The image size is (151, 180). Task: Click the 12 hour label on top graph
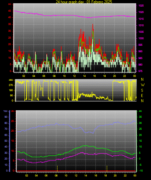coord(74,76)
